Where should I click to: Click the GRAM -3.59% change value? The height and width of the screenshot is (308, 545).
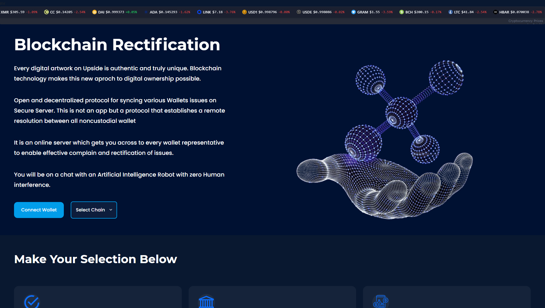387,12
